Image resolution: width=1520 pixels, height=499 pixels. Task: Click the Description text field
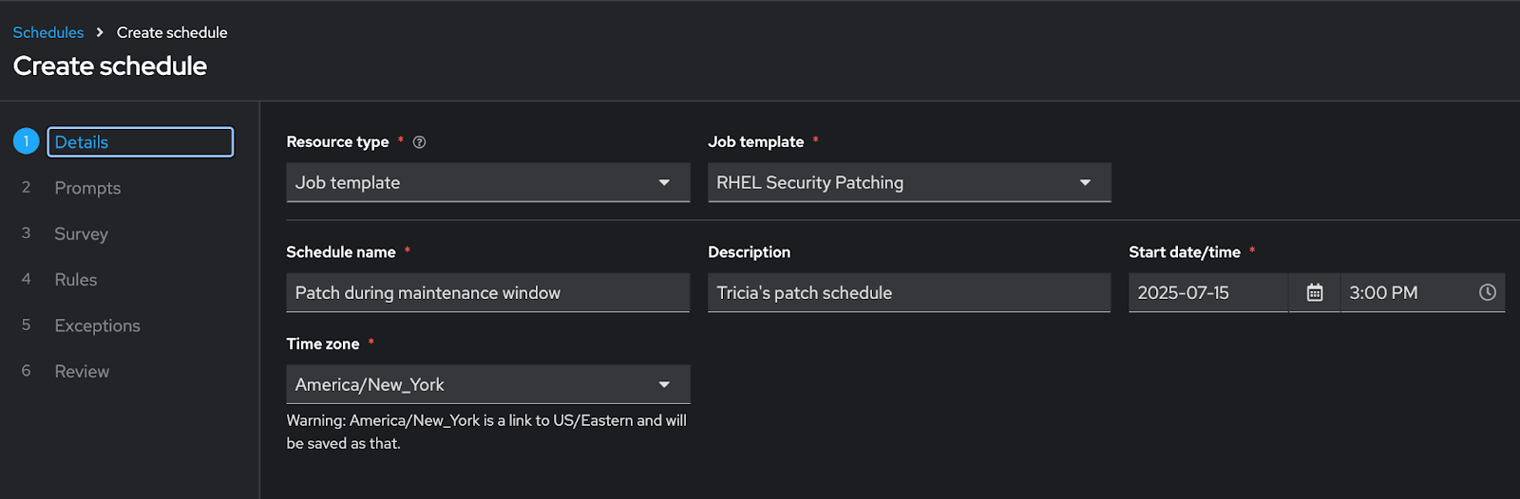908,293
